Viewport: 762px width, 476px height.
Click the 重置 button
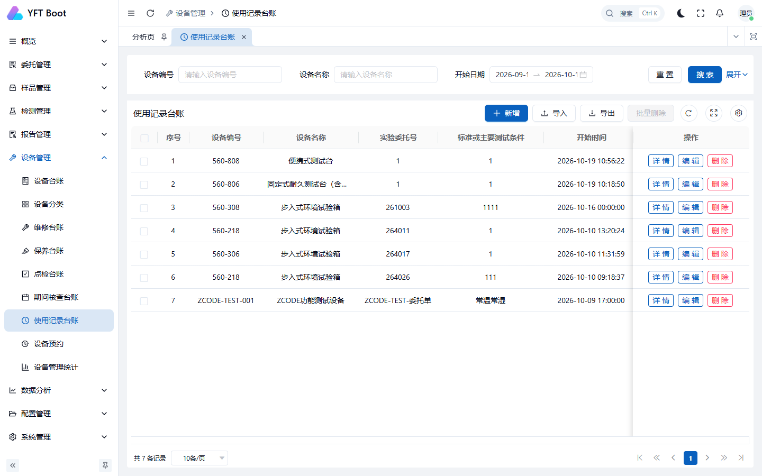665,75
